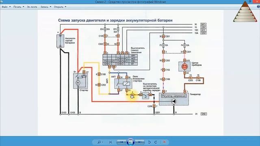Expand the Запись dropdown menu
This screenshot has height=146, width=260.
(x=46, y=7)
